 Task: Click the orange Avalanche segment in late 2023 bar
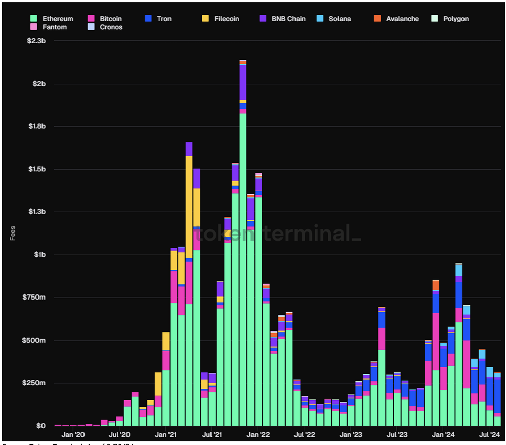tap(436, 285)
